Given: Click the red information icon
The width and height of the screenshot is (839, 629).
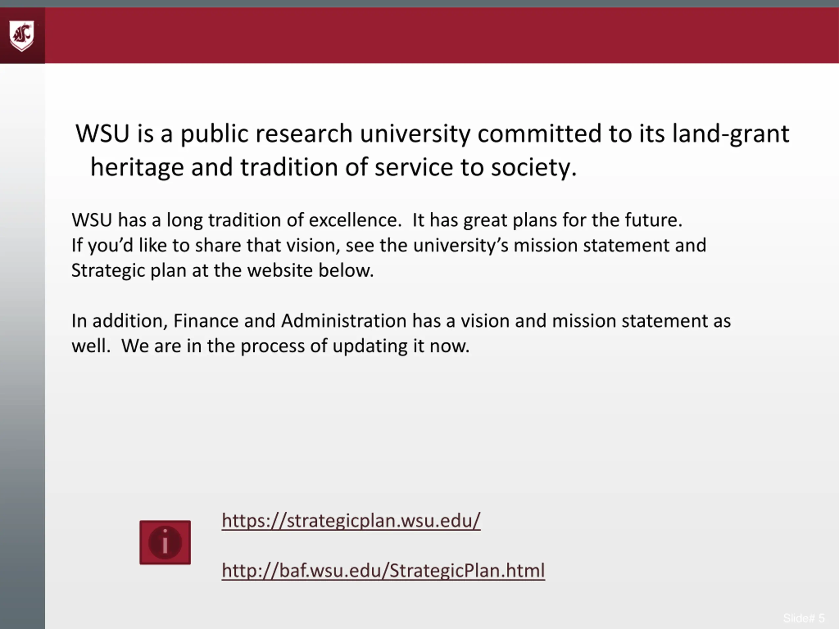Looking at the screenshot, I should 165,542.
